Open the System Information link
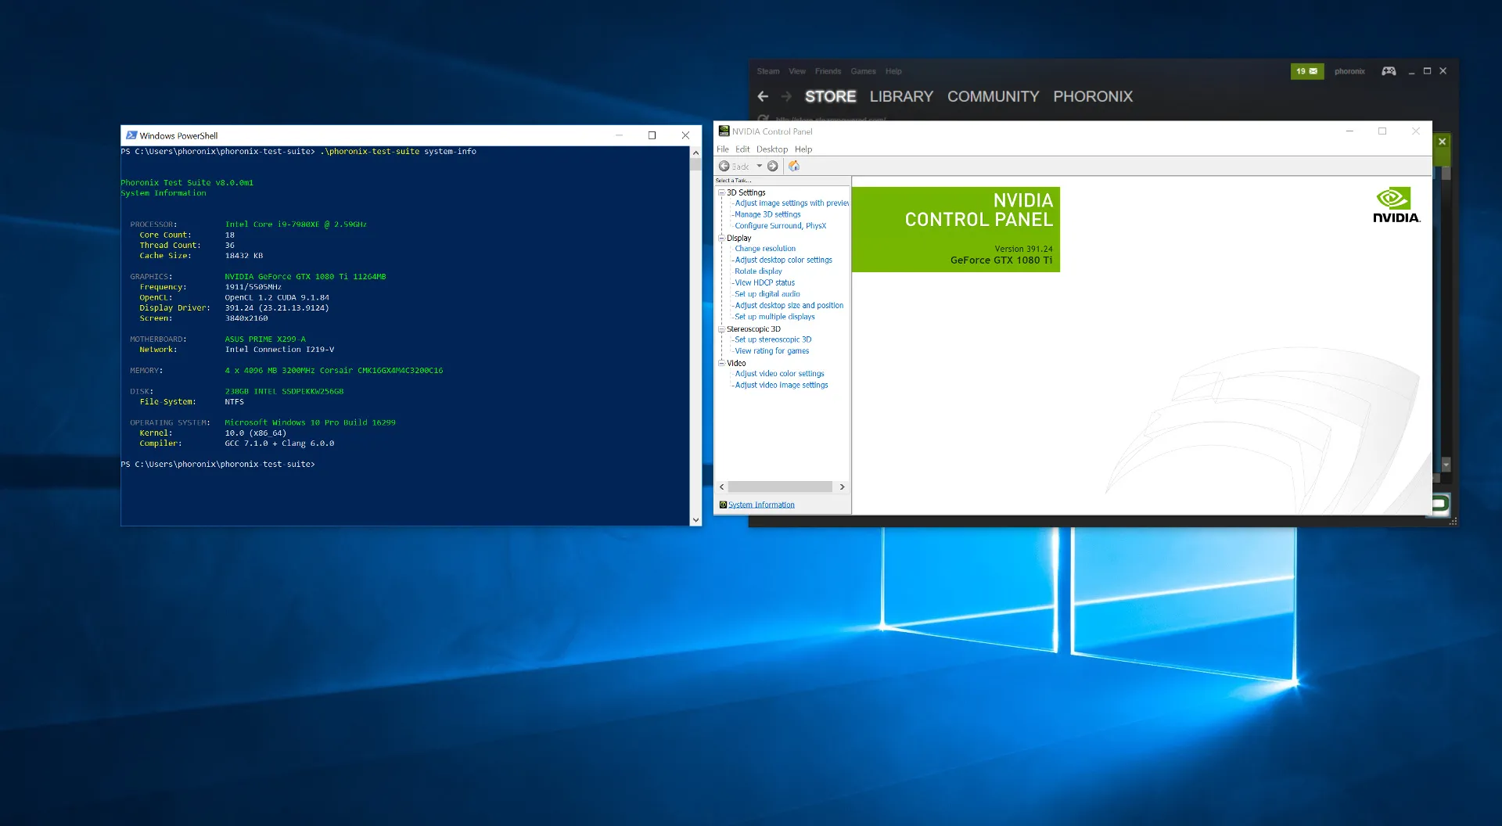 (761, 505)
